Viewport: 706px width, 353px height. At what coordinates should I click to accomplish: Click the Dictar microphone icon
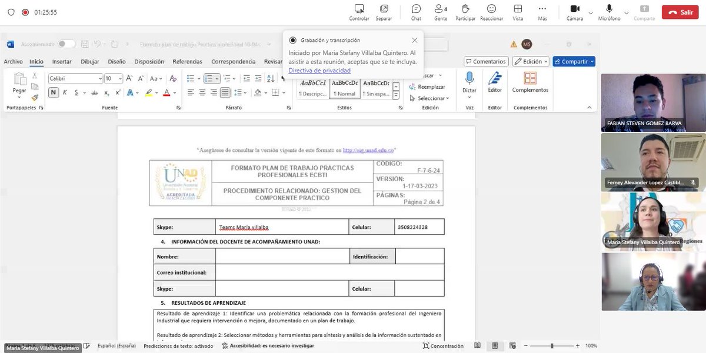[469, 78]
